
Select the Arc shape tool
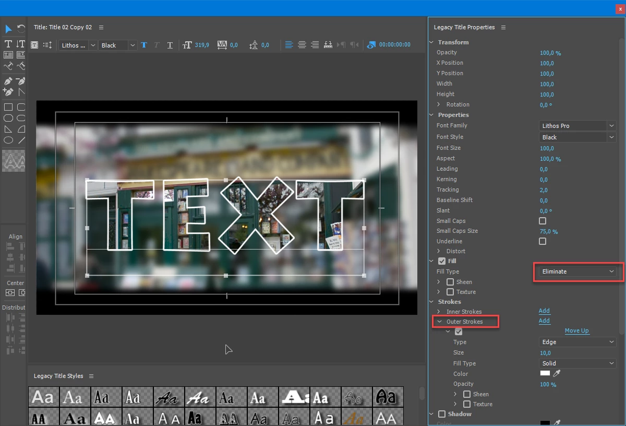[x=21, y=129]
